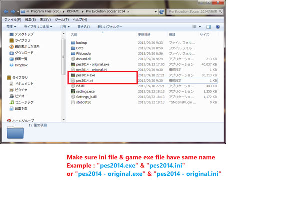Open the Dropbox item in navigation pane
This screenshot has height=198, width=300.
pos(21,65)
